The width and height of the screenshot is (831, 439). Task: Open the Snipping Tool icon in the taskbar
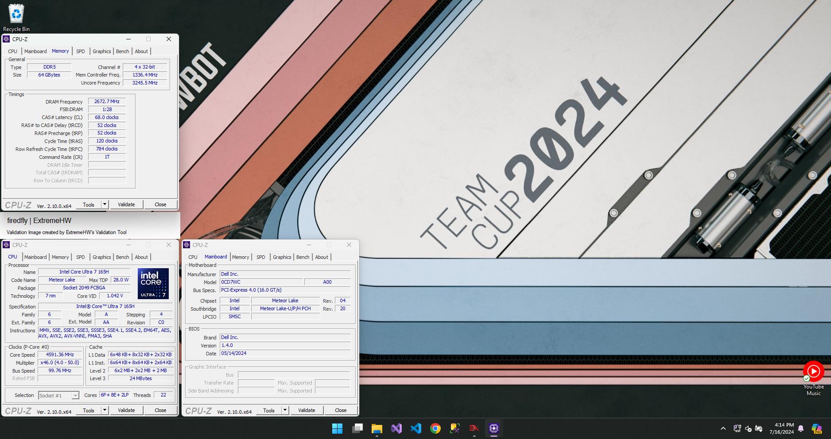pos(455,428)
